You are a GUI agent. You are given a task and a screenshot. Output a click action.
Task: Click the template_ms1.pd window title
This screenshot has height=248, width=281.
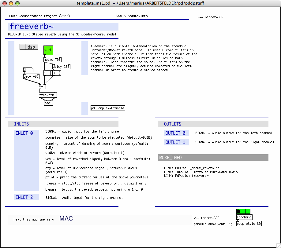pos(140,3)
